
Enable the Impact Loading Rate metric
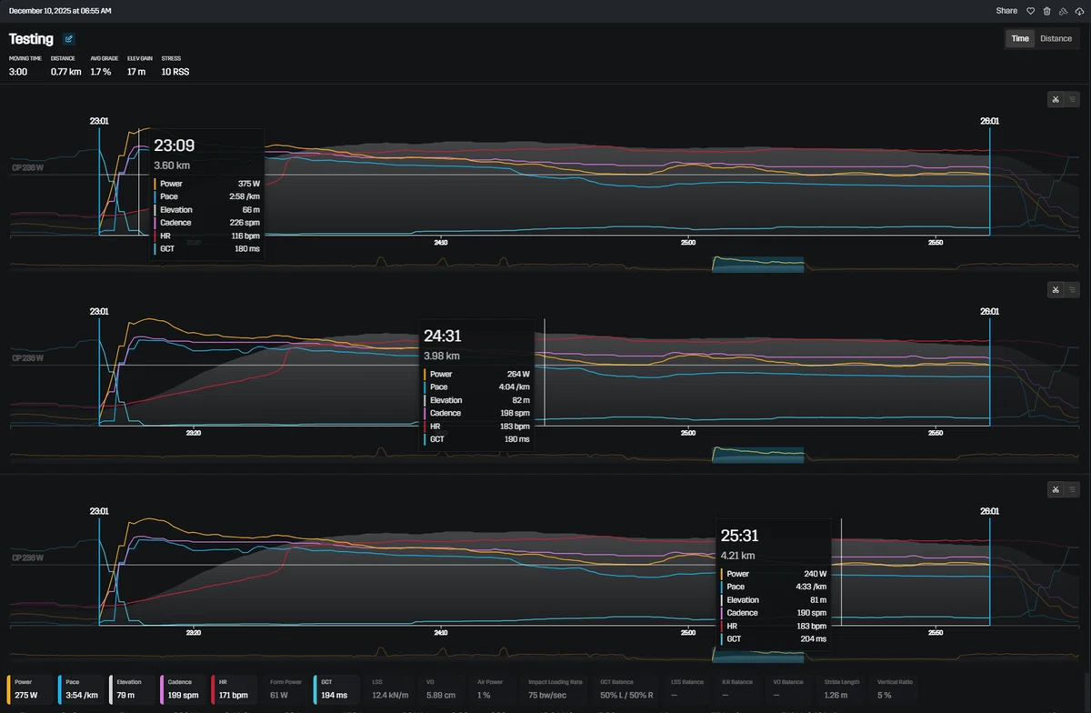pos(556,688)
